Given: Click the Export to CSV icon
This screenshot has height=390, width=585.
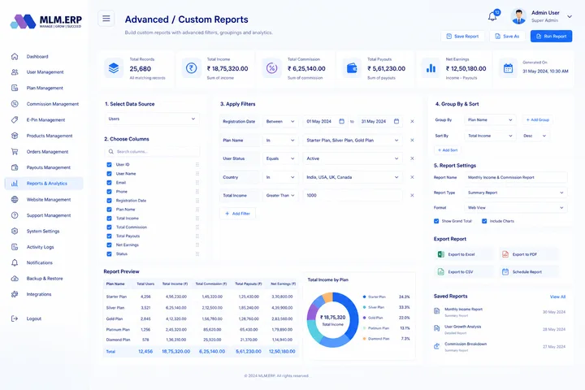Looking at the screenshot, I should click(x=440, y=271).
